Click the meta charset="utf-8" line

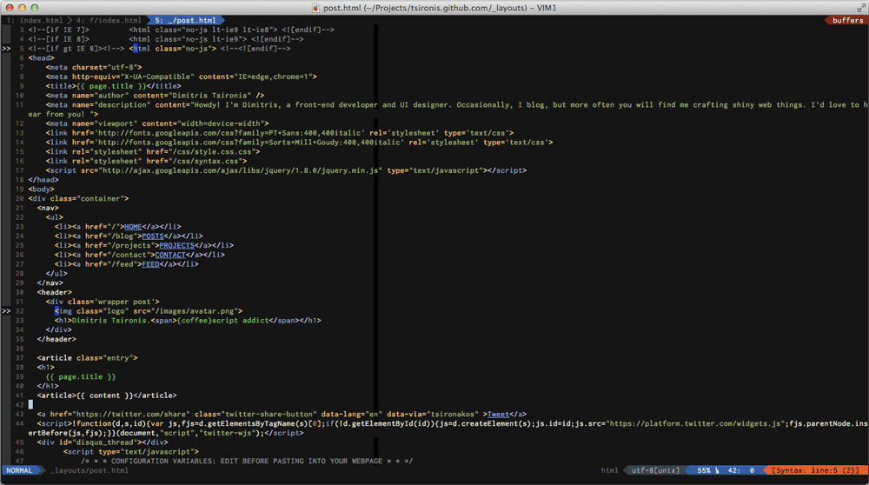94,68
